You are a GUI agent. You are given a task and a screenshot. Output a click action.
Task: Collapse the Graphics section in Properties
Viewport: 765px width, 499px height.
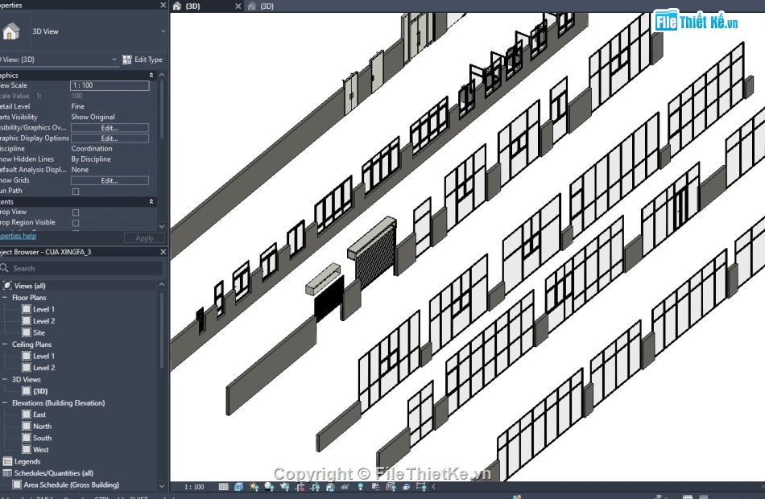coord(150,74)
